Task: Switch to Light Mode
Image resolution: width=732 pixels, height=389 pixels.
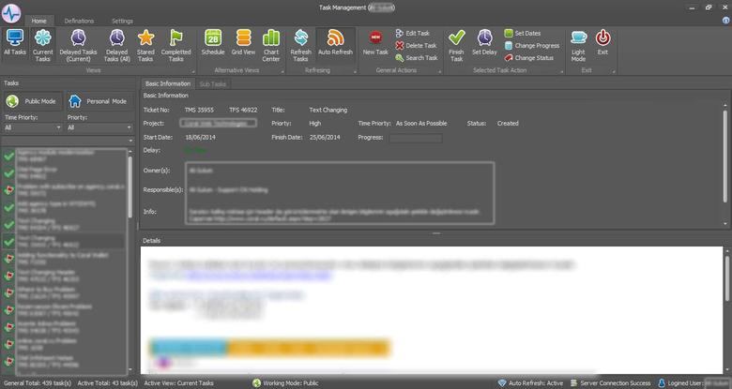Action: point(578,44)
